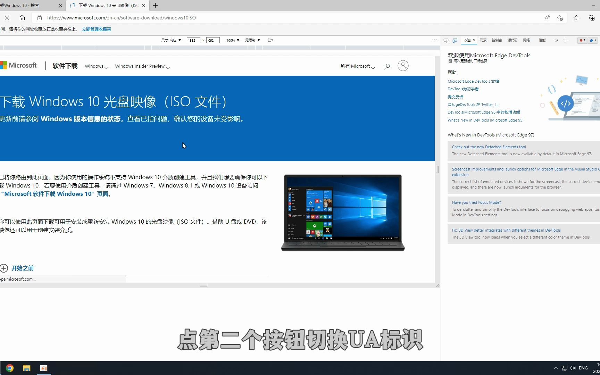View site information via the lock icon
Screen dimensions: 600x375
(40, 18)
